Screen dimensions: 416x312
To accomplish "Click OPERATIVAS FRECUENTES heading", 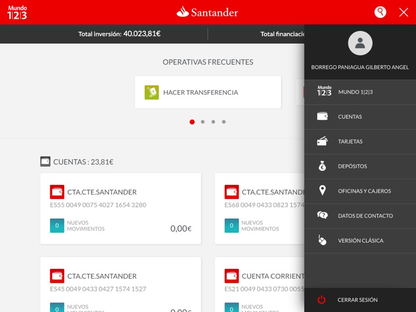I will click(x=208, y=62).
